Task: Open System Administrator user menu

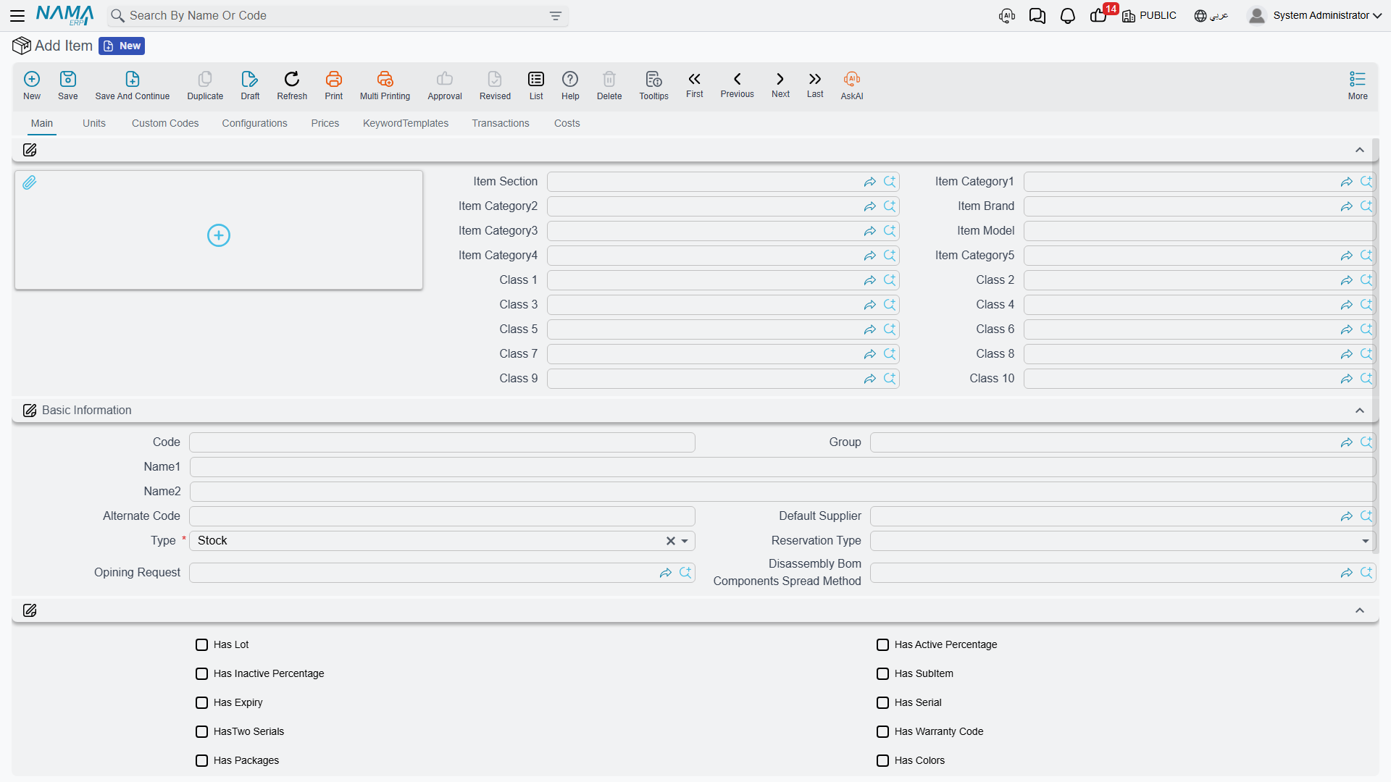Action: 1314,15
